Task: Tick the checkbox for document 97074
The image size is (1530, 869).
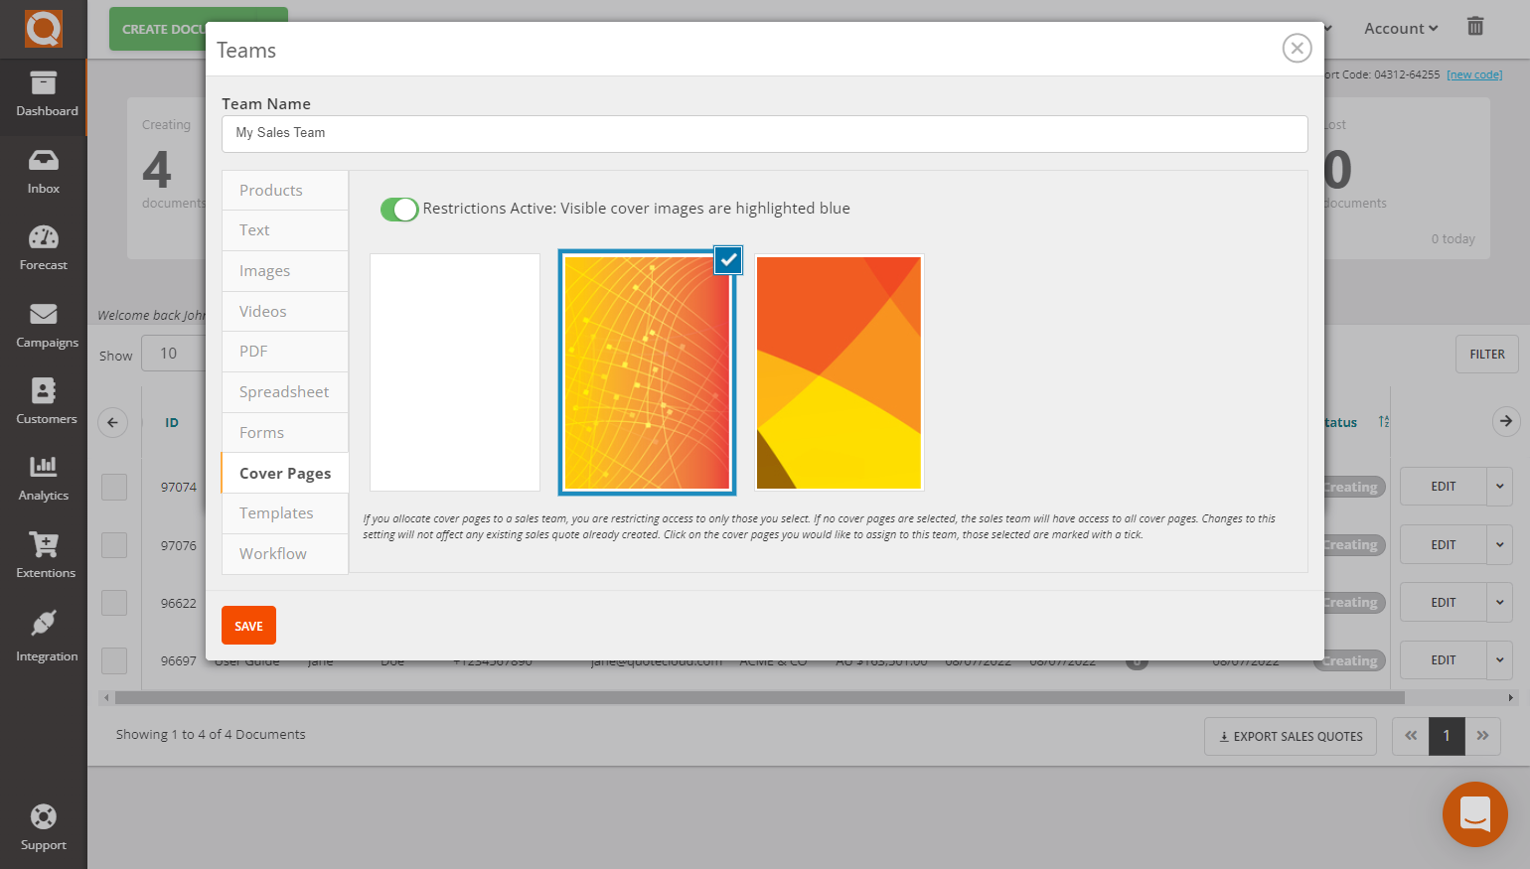Action: [114, 488]
